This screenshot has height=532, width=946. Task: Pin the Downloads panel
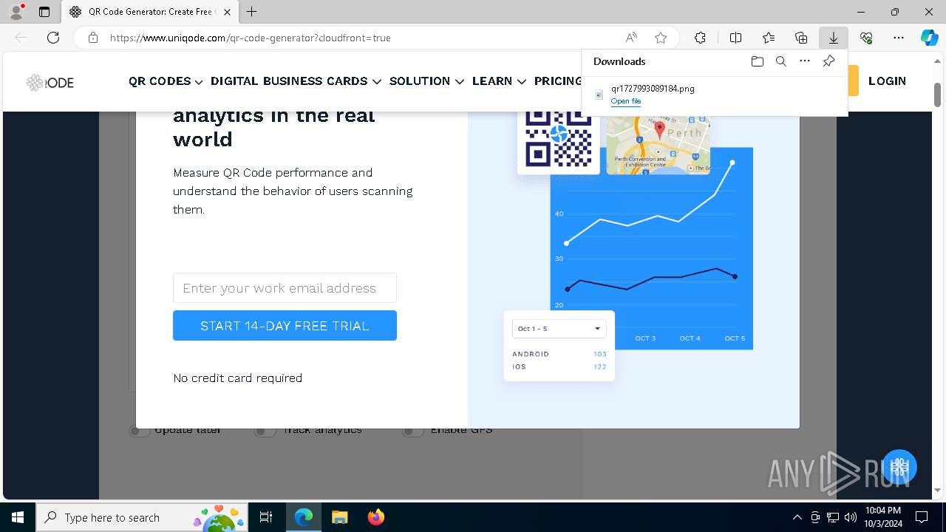point(828,61)
